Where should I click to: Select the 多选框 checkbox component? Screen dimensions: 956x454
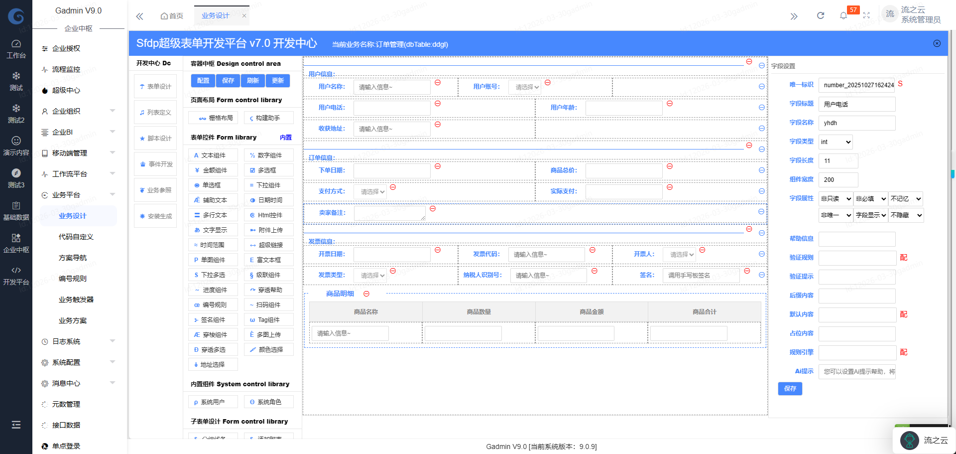tap(268, 170)
